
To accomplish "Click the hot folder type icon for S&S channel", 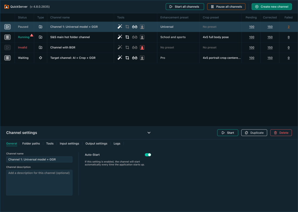I will click(40, 37).
